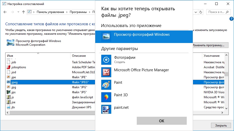Screen dimensions: 234x131
Task: Select 'Acrobat Distille' default cell
Action: point(214,67)
